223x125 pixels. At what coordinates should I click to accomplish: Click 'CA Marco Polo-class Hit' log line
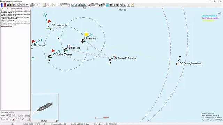(9, 19)
